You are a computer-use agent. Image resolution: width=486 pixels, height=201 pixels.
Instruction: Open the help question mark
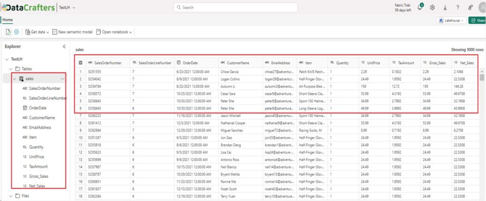tap(458, 8)
